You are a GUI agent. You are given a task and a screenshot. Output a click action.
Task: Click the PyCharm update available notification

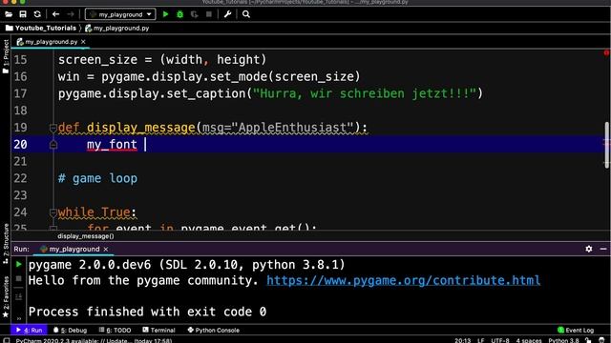94,341
